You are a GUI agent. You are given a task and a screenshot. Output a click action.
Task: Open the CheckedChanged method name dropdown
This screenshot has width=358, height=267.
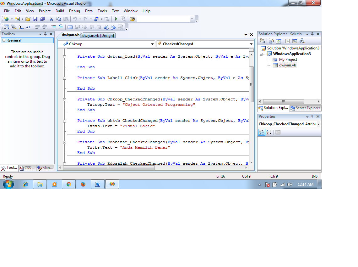point(251,44)
